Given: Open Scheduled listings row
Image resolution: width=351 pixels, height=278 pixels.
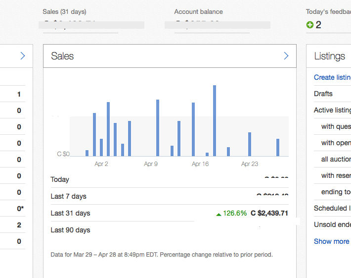Looking at the screenshot, I should point(332,208).
